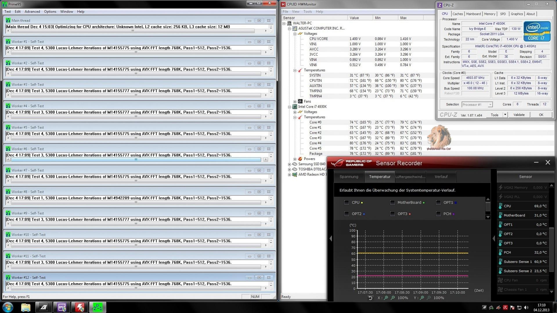This screenshot has height=313, width=557.
Task: Collapse the Sensor list with left arrow
Action: tap(494, 238)
